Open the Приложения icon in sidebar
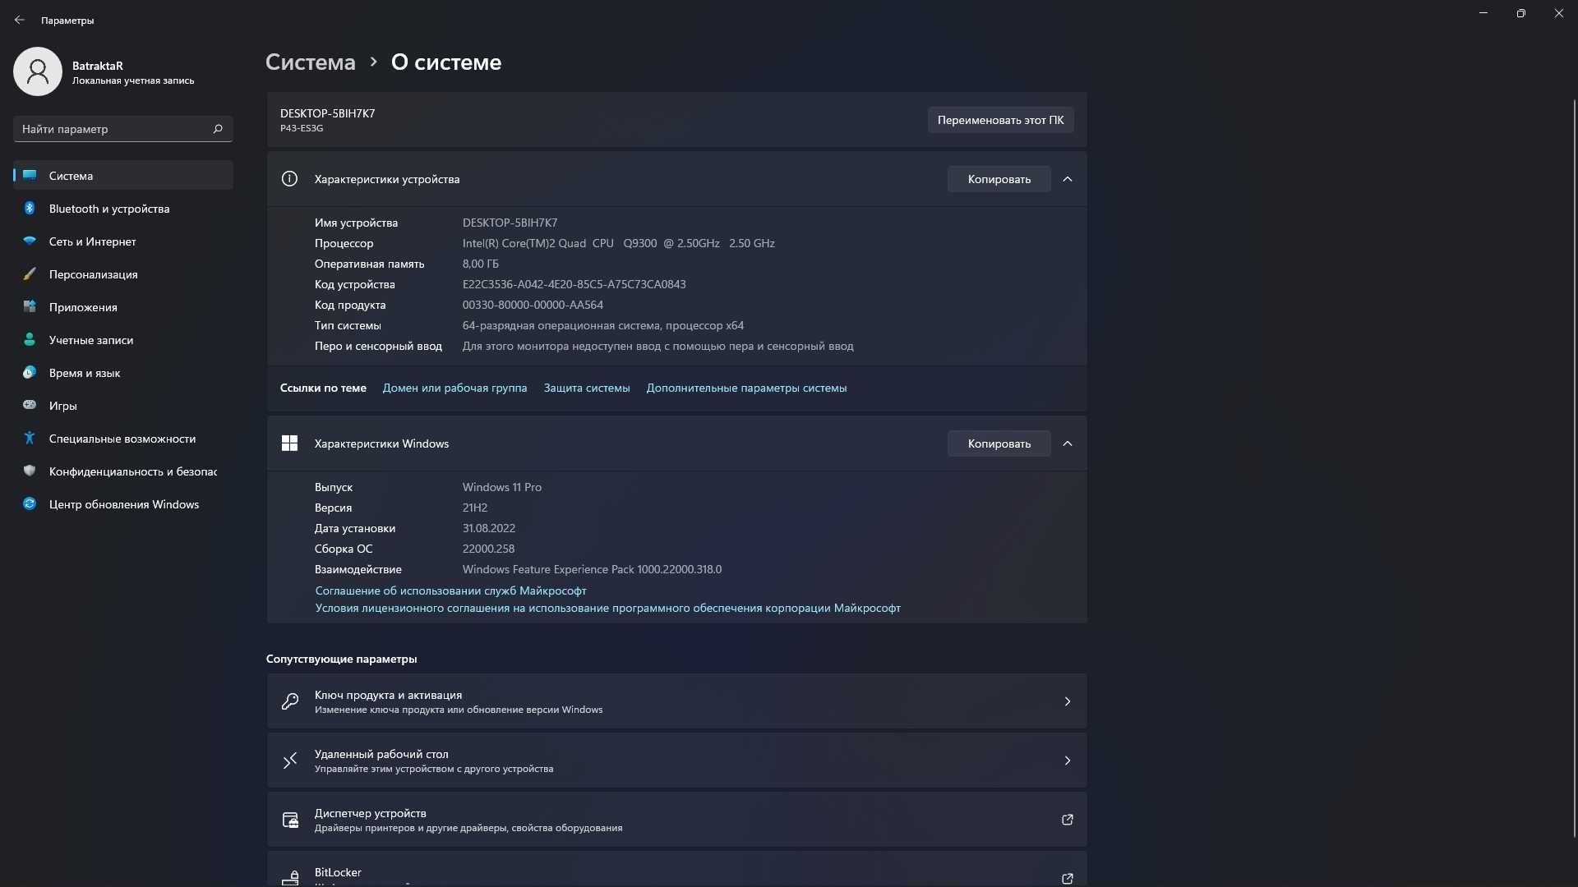This screenshot has width=1578, height=887. [30, 307]
